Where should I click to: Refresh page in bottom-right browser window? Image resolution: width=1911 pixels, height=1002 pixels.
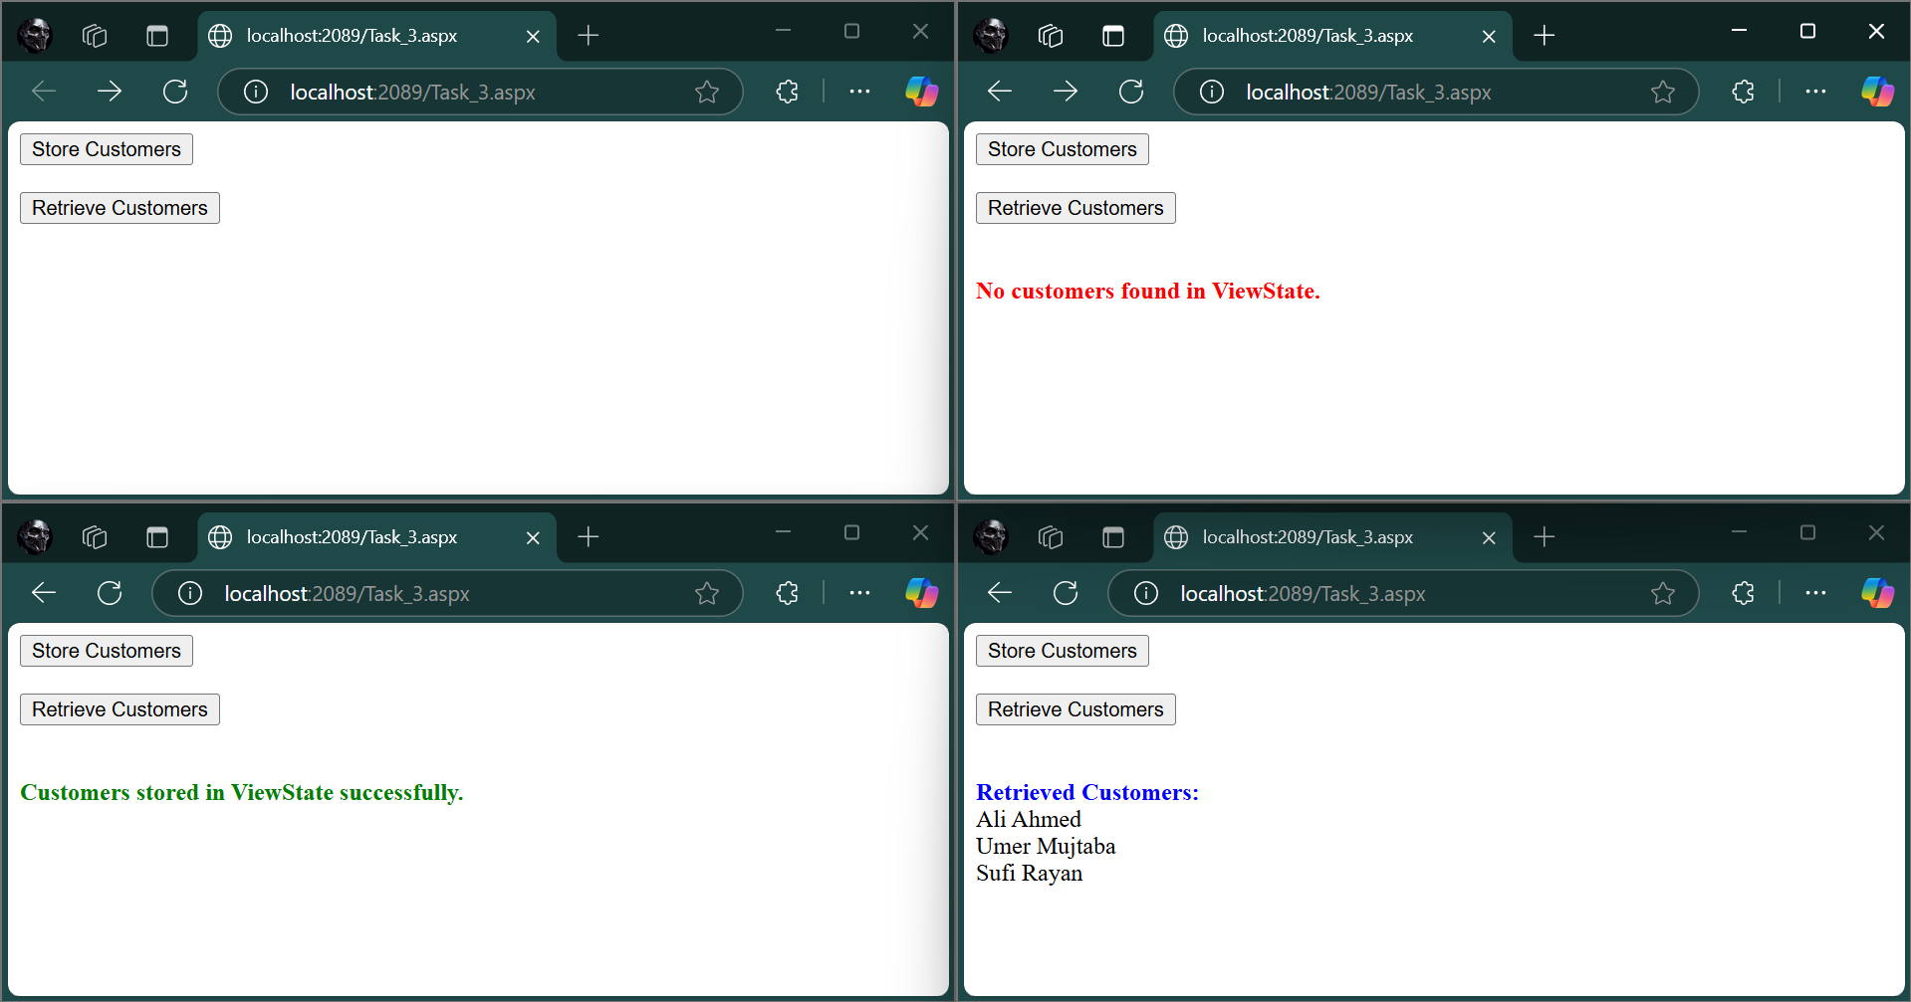(1066, 593)
